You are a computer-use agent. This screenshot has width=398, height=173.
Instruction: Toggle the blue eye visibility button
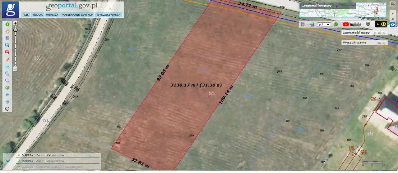[x=393, y=24]
